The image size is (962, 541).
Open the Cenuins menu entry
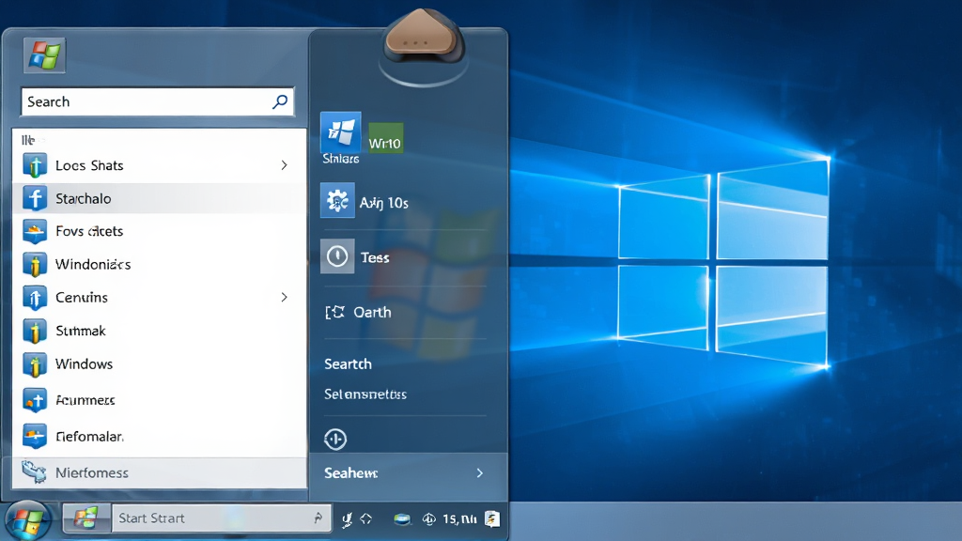(x=160, y=298)
